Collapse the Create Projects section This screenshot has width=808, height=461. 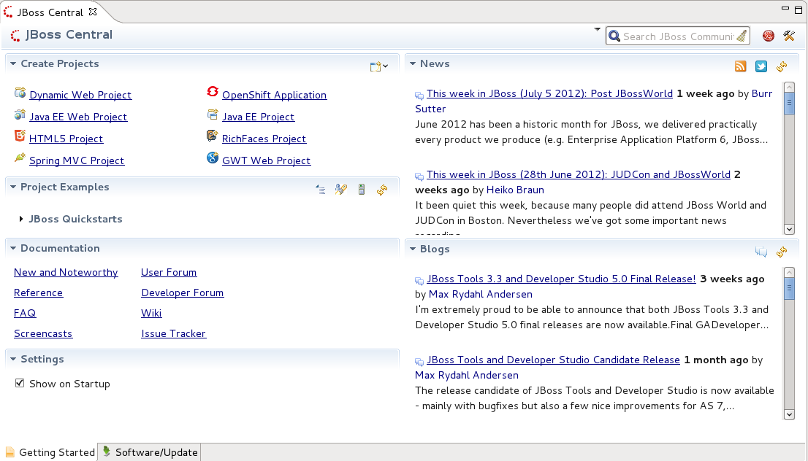(13, 63)
